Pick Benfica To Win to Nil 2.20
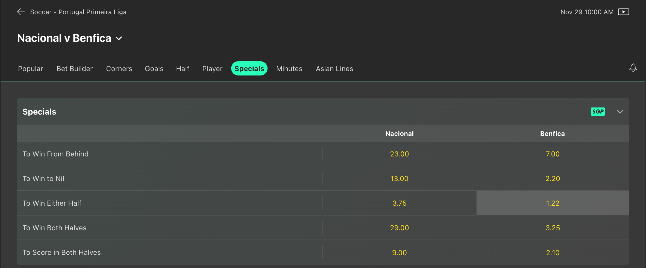Viewport: 646px width, 268px height. [x=553, y=179]
